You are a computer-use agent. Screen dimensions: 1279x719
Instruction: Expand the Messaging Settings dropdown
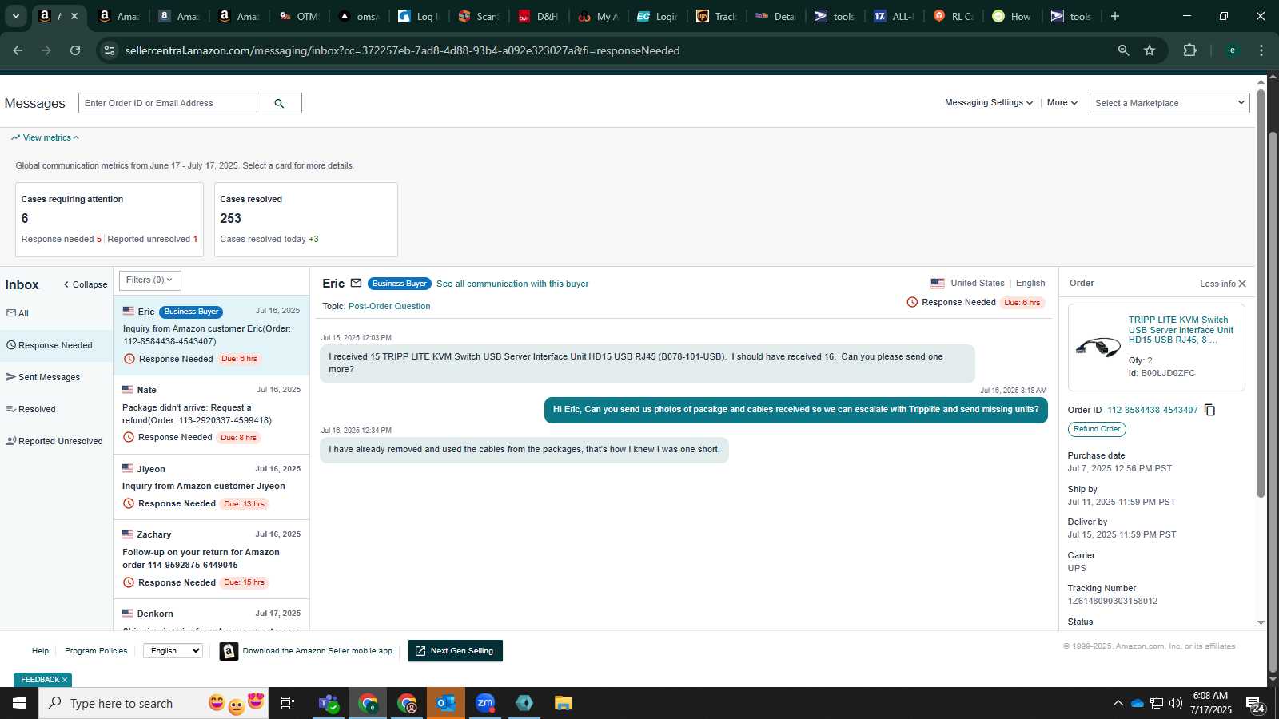(989, 103)
